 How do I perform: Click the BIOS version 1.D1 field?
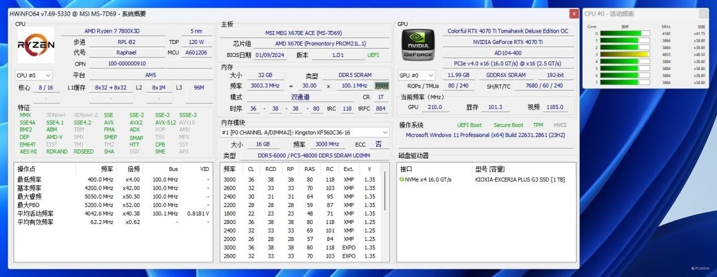pyautogui.click(x=338, y=55)
